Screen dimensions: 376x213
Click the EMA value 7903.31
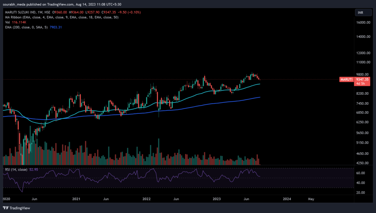pyautogui.click(x=56, y=27)
